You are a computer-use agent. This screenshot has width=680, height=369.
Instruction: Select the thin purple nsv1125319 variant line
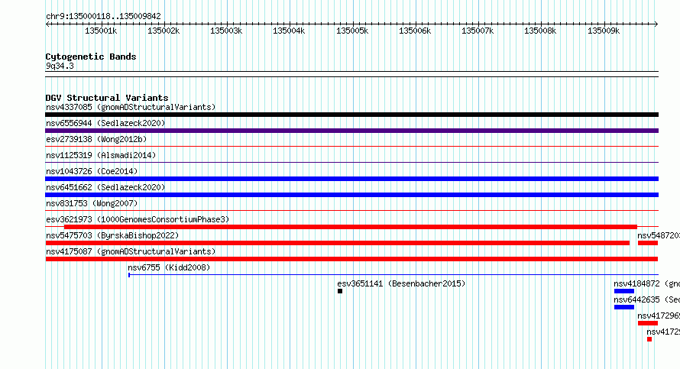(x=351, y=163)
